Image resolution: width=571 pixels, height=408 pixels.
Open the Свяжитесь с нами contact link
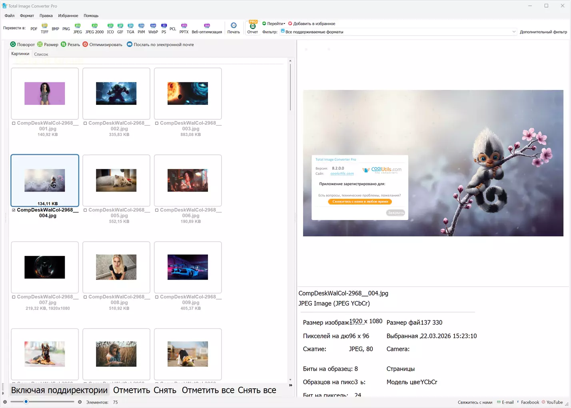point(475,402)
